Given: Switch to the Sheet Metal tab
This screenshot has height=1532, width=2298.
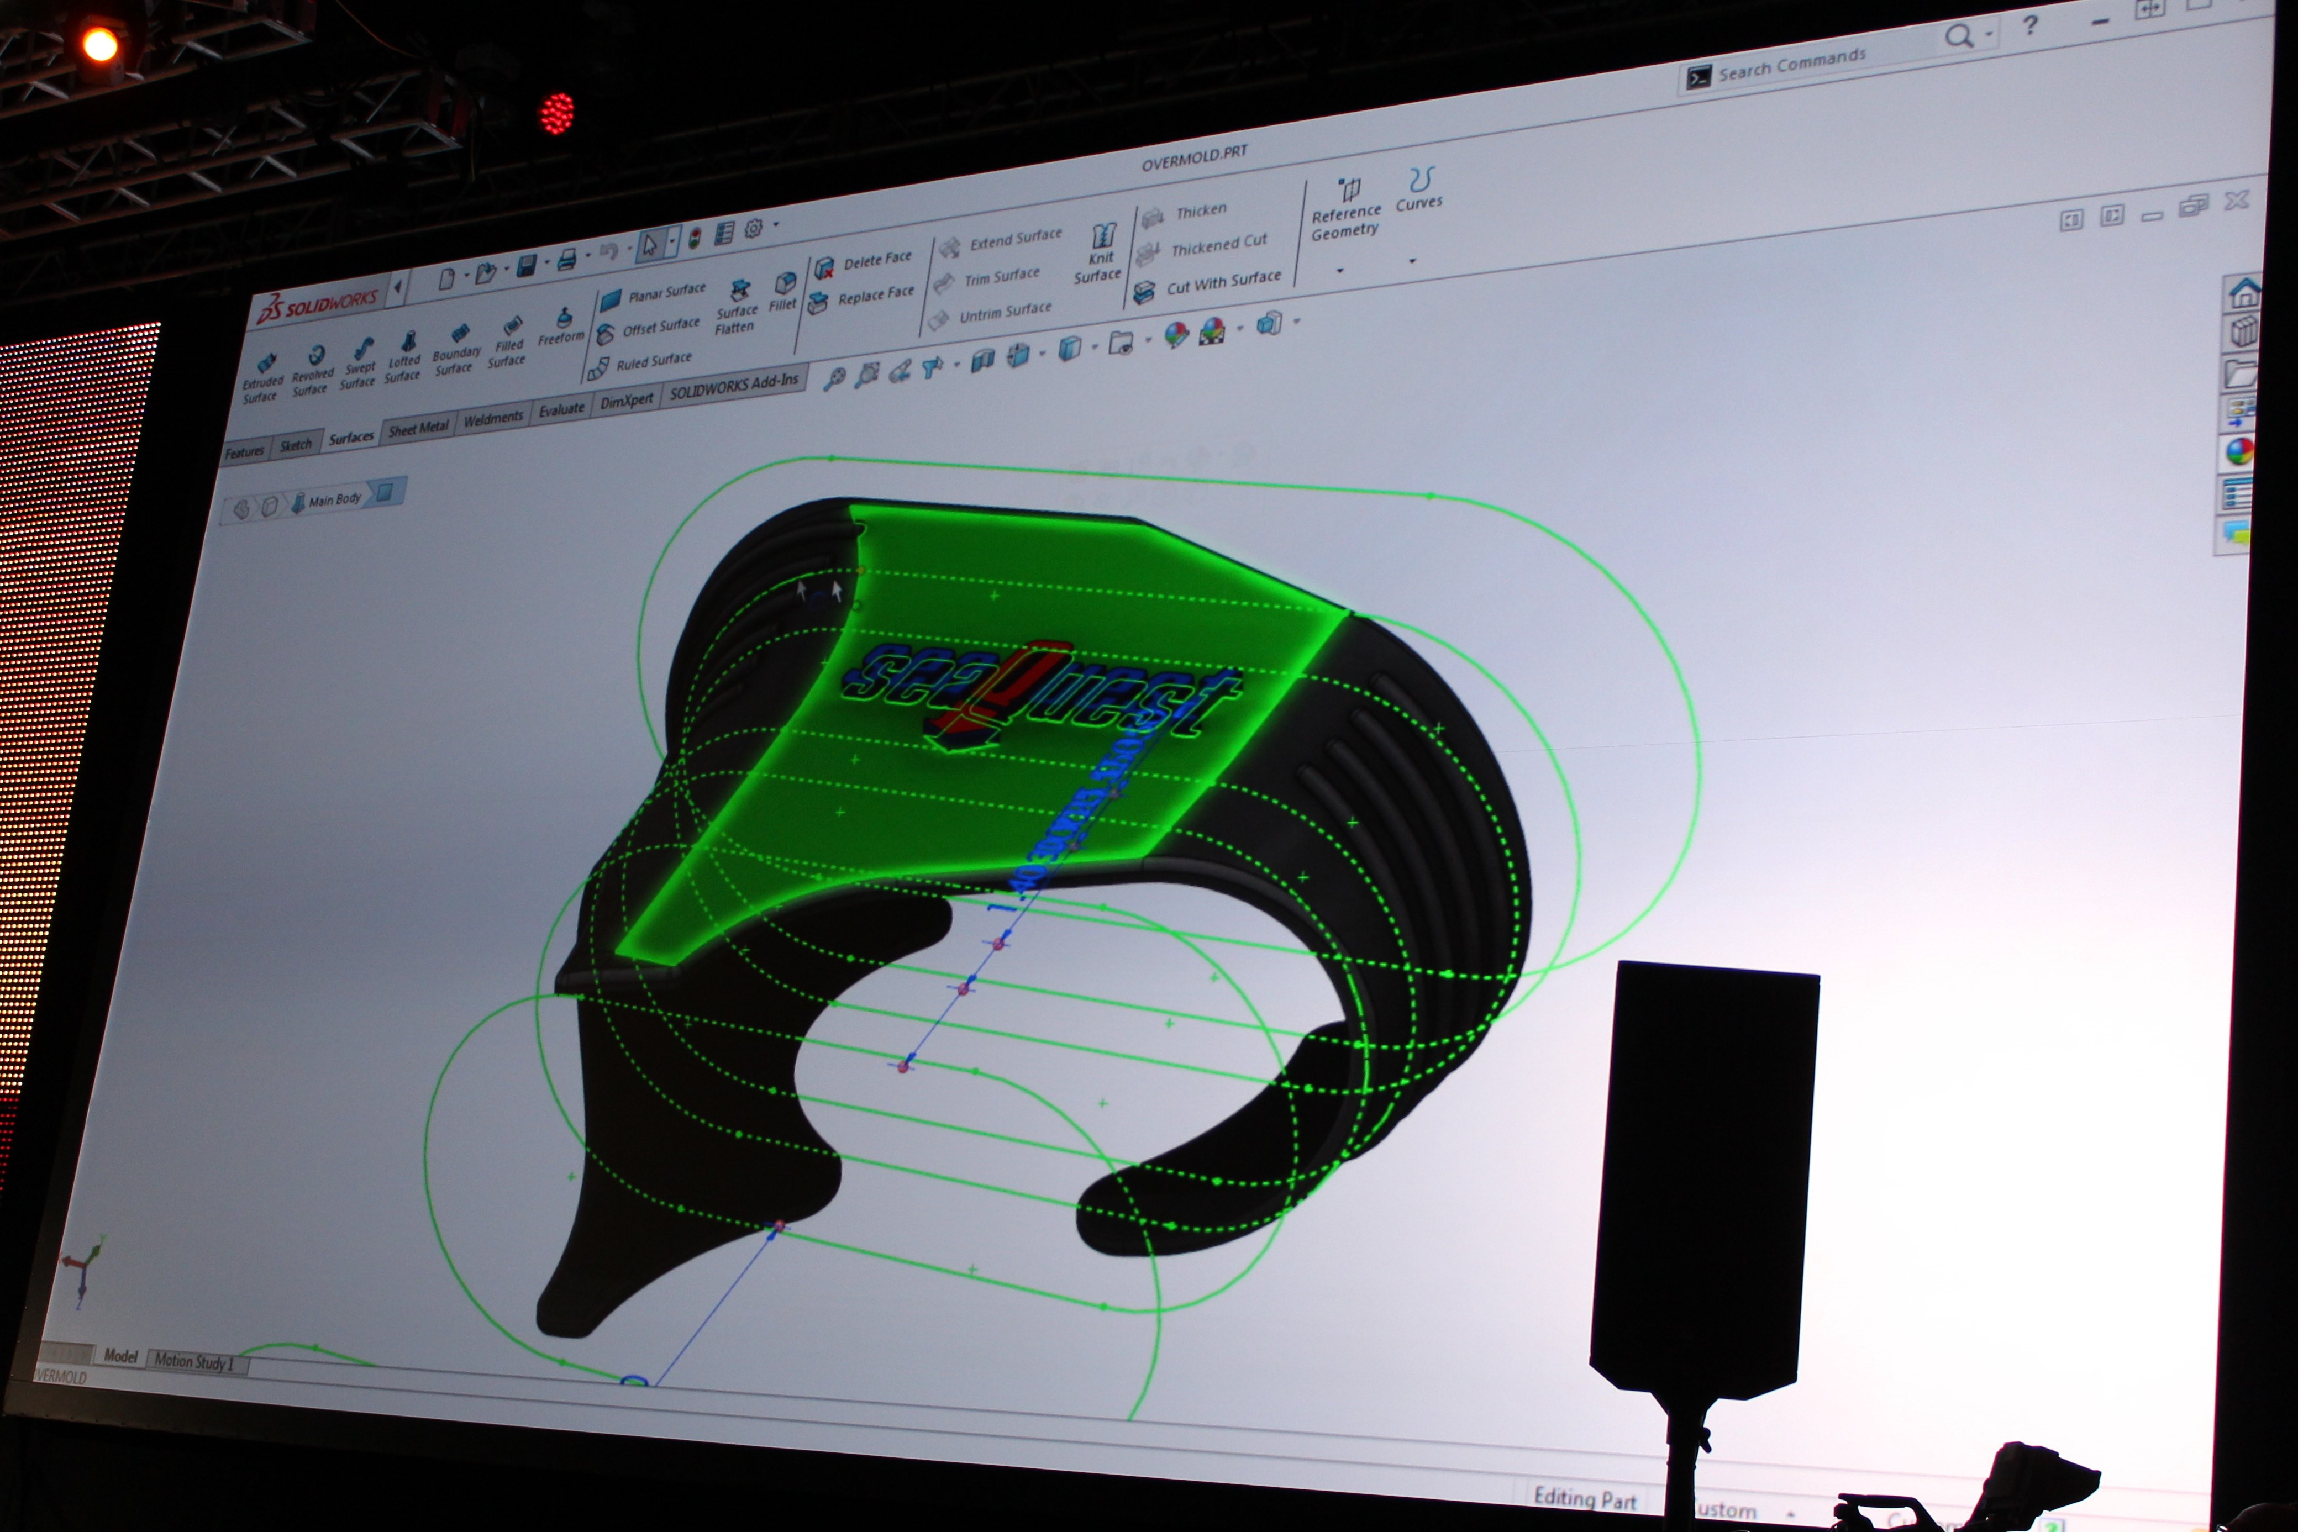Looking at the screenshot, I should (418, 428).
